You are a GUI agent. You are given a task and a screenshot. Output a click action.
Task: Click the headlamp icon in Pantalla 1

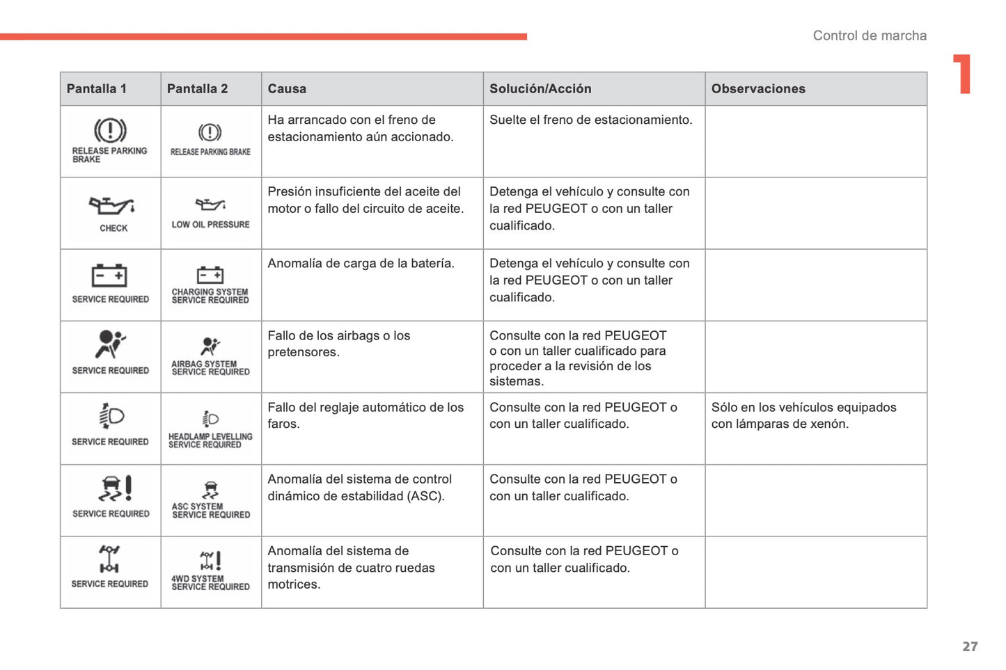point(111,416)
